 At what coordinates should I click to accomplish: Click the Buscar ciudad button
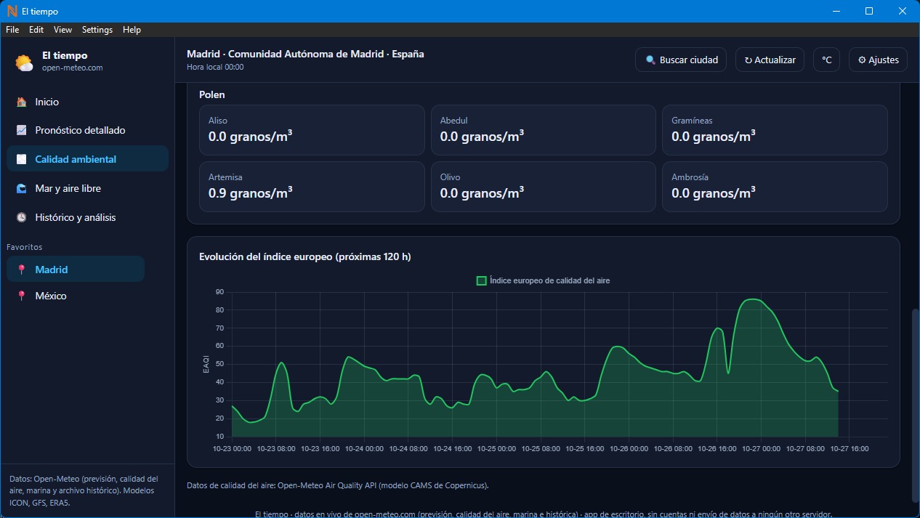681,60
